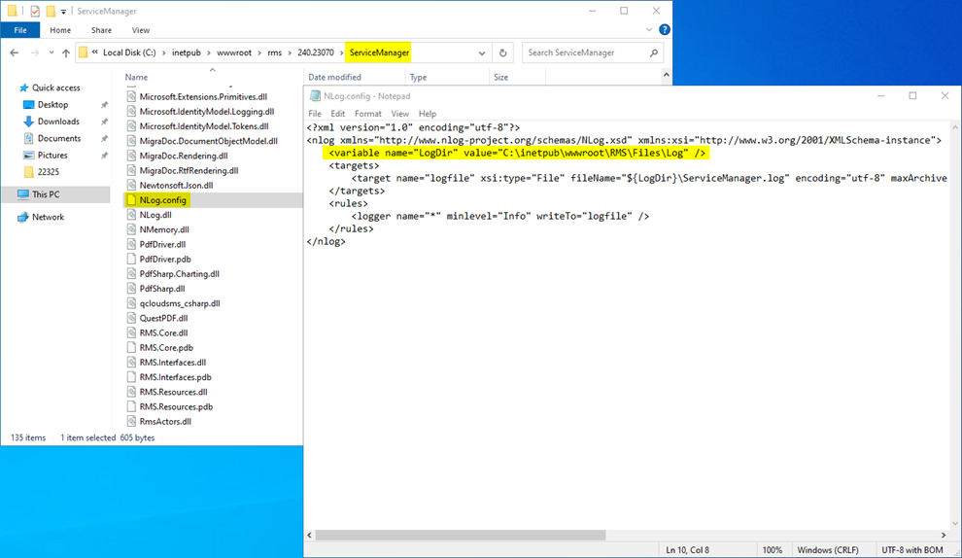Click Notepad scroll right arrow
The height and width of the screenshot is (558, 962).
[944, 536]
